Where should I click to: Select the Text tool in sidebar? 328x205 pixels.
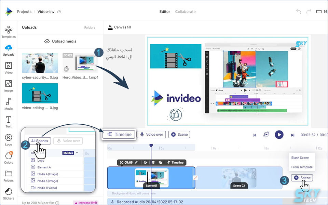tap(8, 122)
